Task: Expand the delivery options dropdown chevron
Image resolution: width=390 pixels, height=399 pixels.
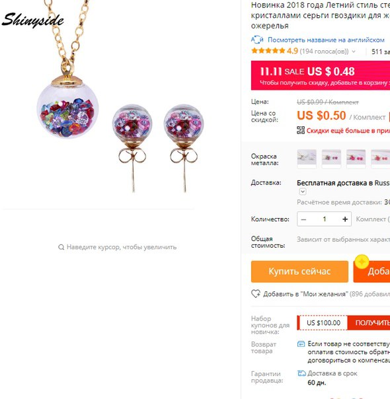Action: pos(303,192)
